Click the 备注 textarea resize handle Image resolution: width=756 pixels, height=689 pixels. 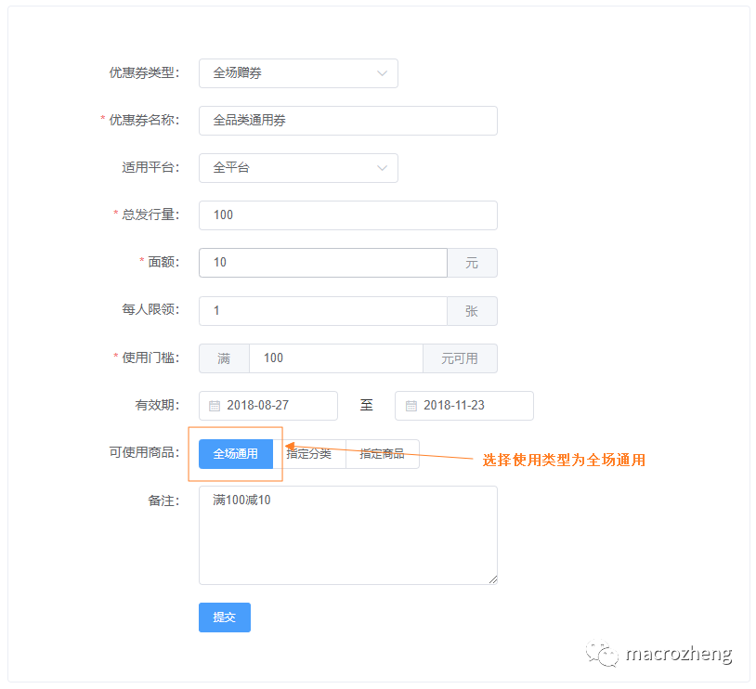pyautogui.click(x=493, y=580)
